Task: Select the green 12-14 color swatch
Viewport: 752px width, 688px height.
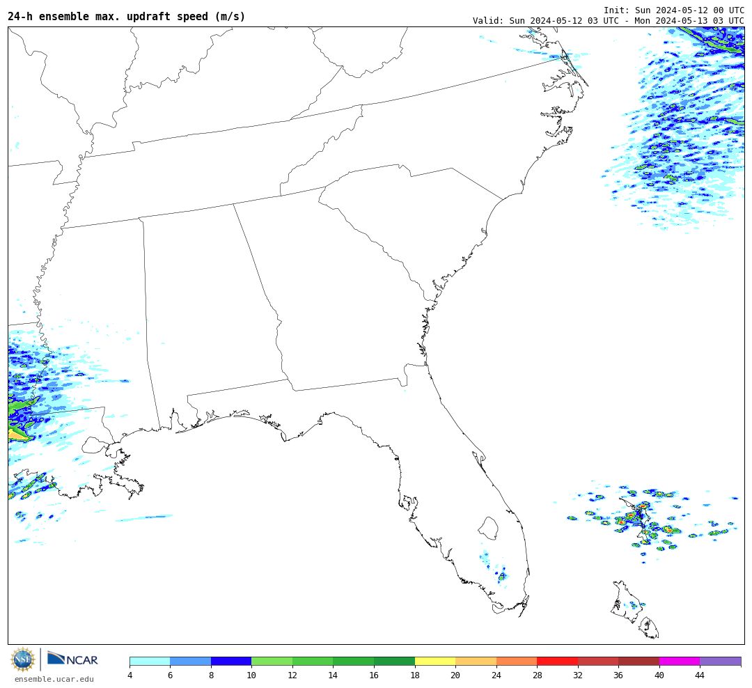Action: pyautogui.click(x=313, y=661)
